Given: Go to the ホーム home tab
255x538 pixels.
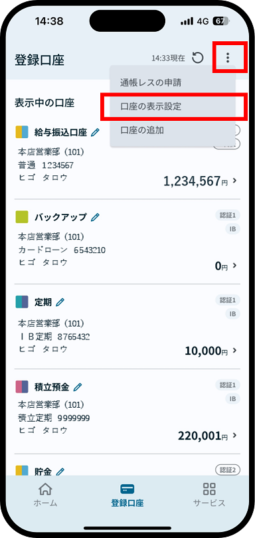Looking at the screenshot, I should [x=45, y=494].
